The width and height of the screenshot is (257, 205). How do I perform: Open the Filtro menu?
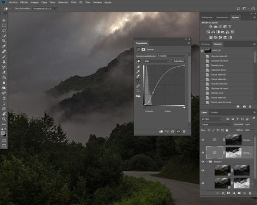tap(74, 2)
